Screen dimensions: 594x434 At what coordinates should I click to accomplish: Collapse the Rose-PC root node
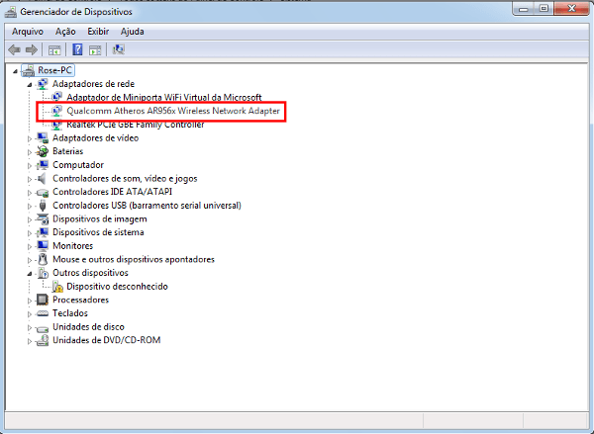point(15,71)
